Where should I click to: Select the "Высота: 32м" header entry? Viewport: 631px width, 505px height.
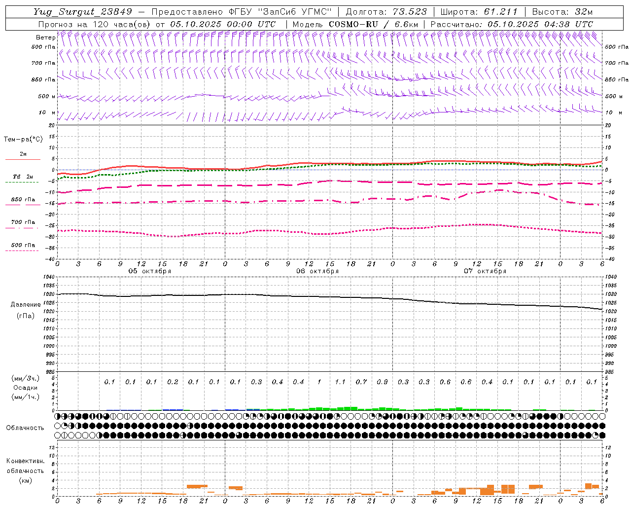point(562,12)
